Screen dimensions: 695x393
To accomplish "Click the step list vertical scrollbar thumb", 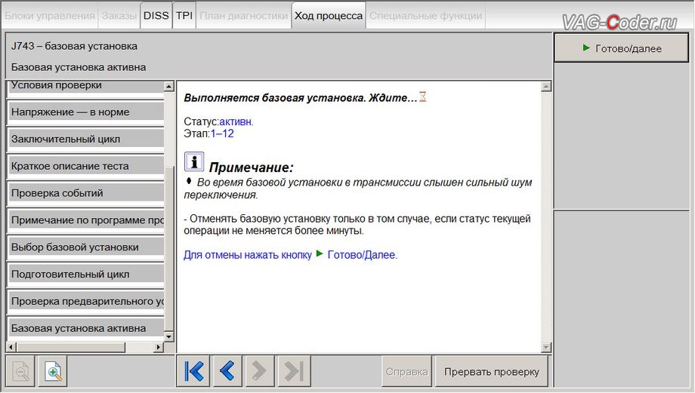I will point(169,249).
